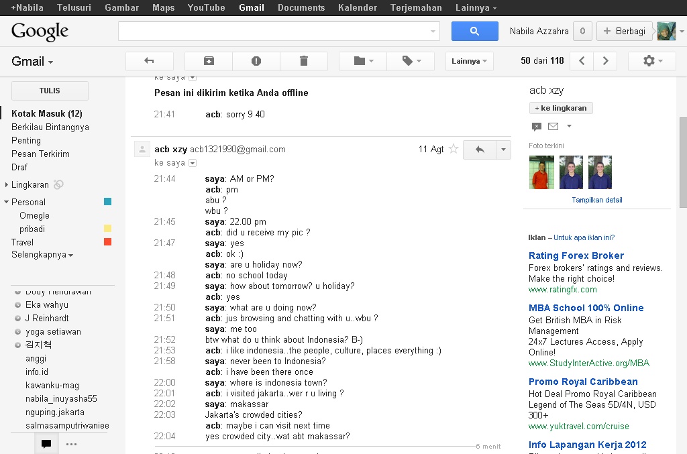Click sender avatar of acb xzy
Viewport: 687px width, 454px height.
142,150
